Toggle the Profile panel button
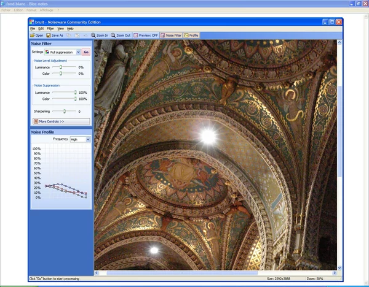 (x=191, y=36)
